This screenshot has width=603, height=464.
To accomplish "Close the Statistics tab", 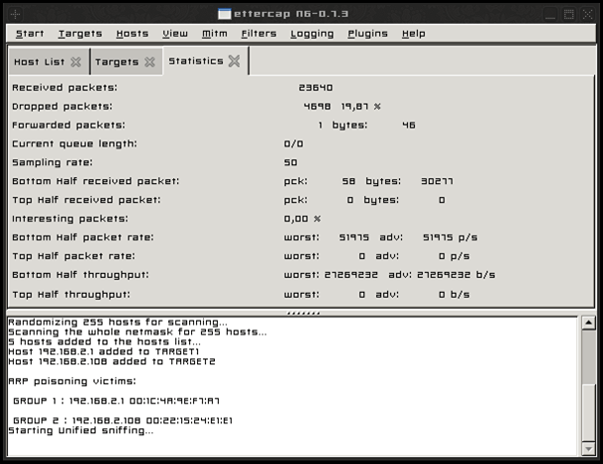I will 234,61.
